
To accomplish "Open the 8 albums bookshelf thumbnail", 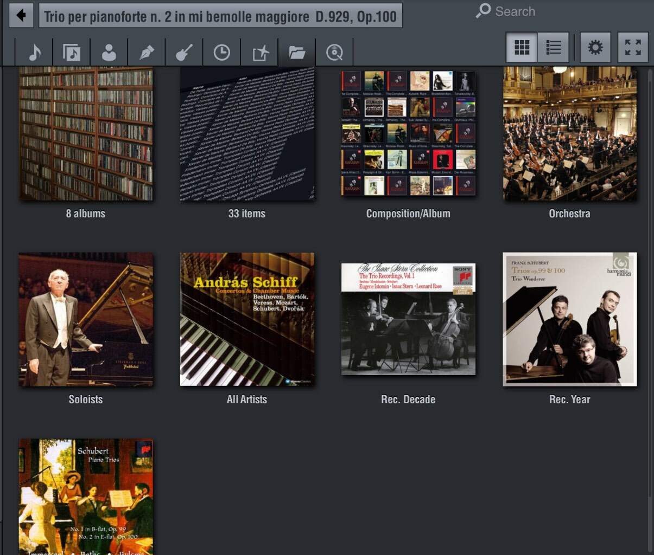I will point(86,134).
